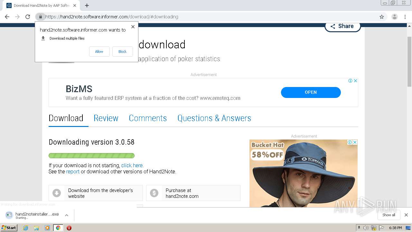Viewport: 412px width, 232px height.
Task: Click the OPEN button in BizMS ad
Action: click(311, 92)
